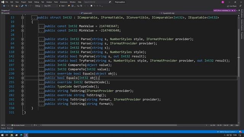Expand the MaxValue region on line 20
Viewport: 244px width, 137px height.
click(22, 26)
